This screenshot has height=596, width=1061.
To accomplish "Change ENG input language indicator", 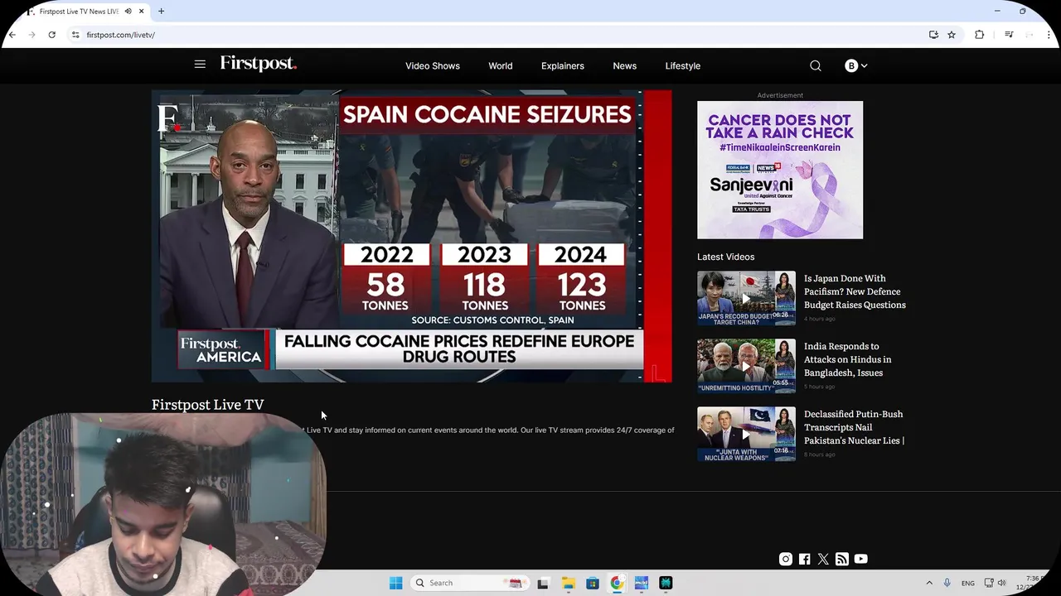I will [x=968, y=583].
